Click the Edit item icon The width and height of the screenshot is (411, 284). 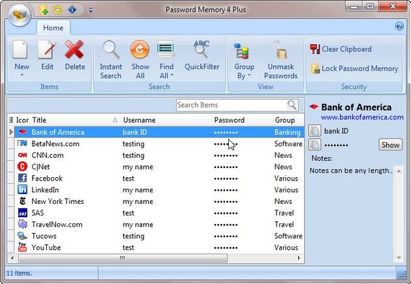(47, 50)
